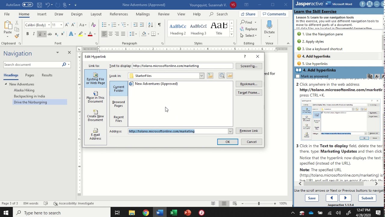This screenshot has width=385, height=217.
Task: Click the Browse the Web icon
Action: pyautogui.click(x=222, y=76)
